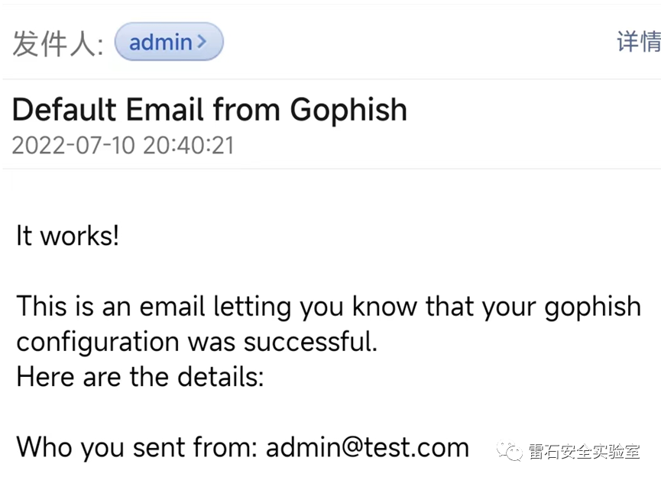
Task: Expand the chevron arrow beside admin
Action: [202, 42]
